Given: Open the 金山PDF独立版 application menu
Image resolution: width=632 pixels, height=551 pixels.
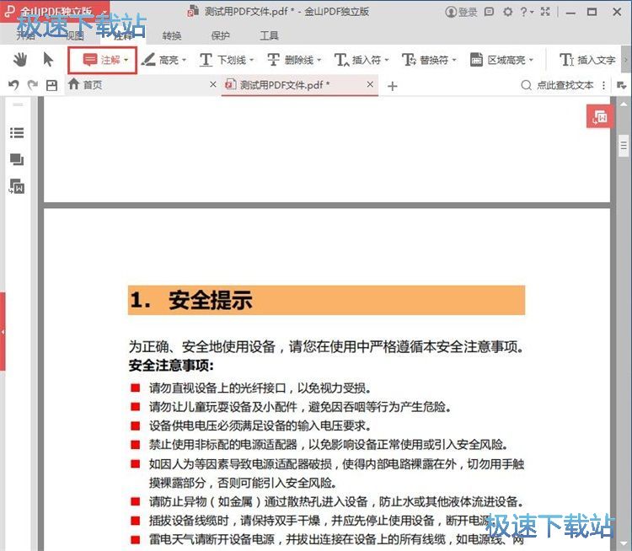Looking at the screenshot, I should [55, 10].
